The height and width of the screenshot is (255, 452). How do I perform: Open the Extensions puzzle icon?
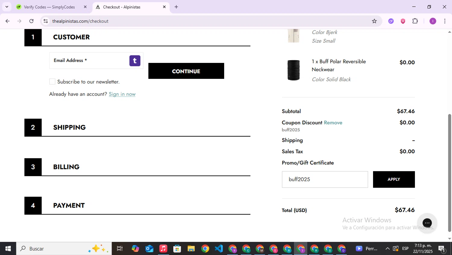pyautogui.click(x=415, y=21)
